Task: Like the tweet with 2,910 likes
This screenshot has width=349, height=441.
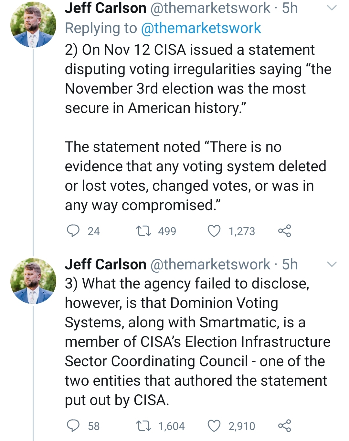Action: [x=214, y=426]
